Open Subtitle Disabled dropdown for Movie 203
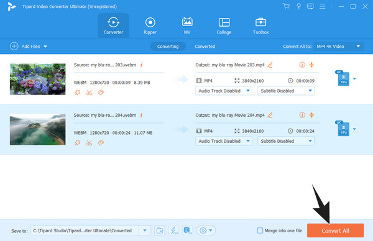The image size is (373, 241). (x=286, y=91)
